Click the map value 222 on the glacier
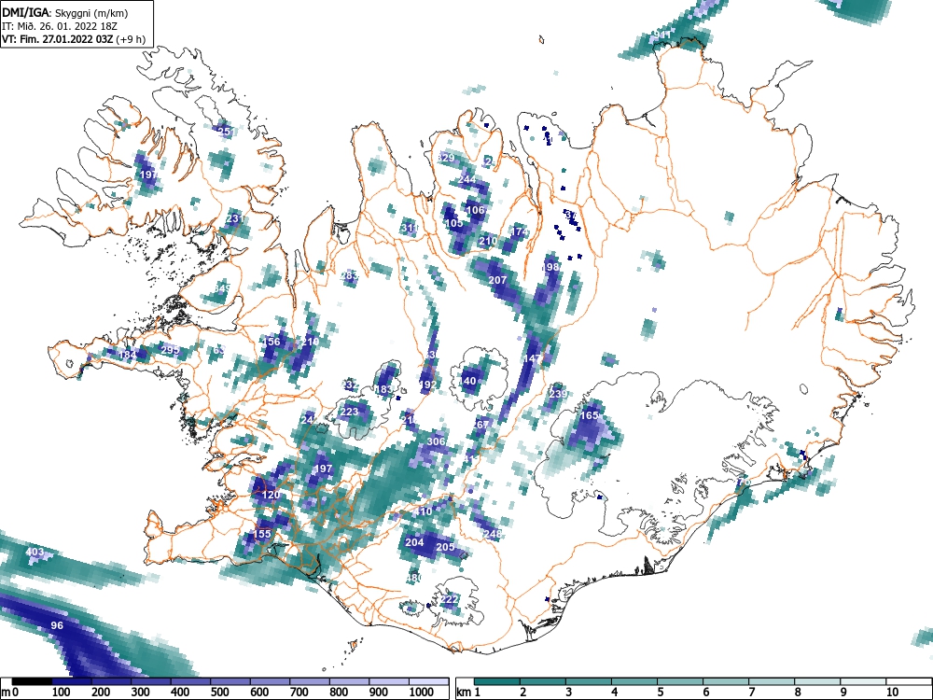This screenshot has height=700, width=933. click(x=450, y=599)
